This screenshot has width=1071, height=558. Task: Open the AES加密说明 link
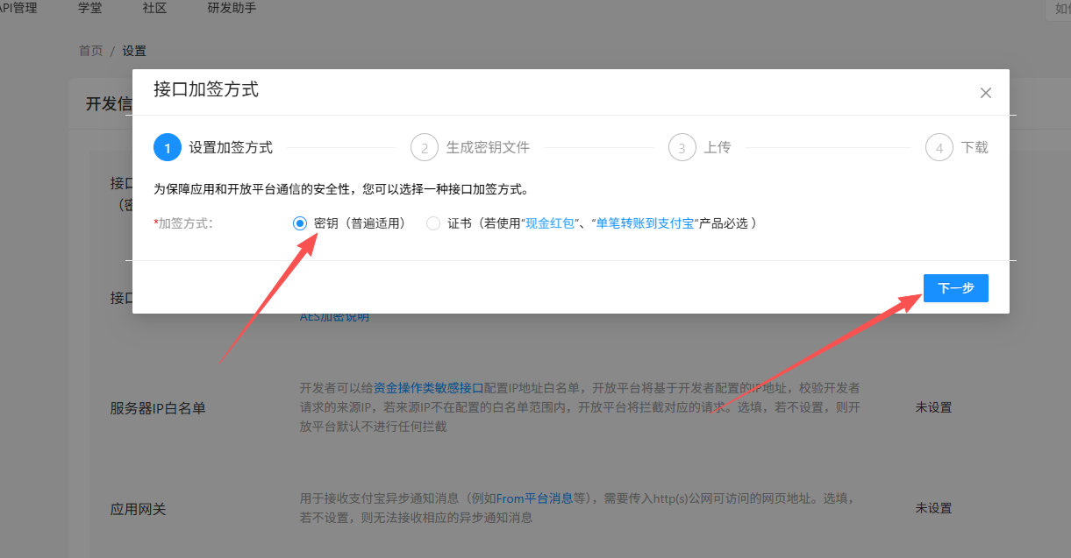click(x=334, y=317)
